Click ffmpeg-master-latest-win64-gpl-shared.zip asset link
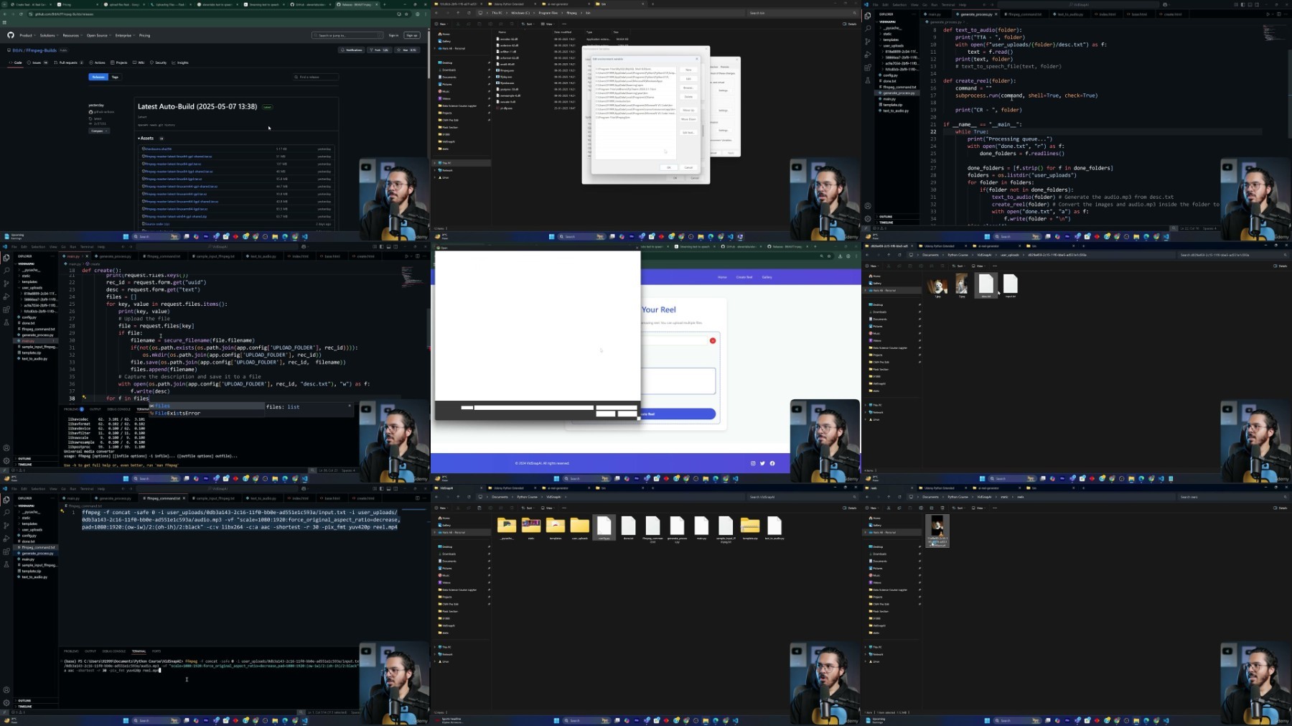This screenshot has height=726, width=1292. pos(175,216)
